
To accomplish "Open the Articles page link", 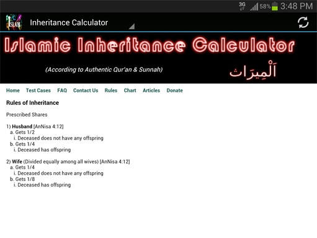I will [151, 90].
